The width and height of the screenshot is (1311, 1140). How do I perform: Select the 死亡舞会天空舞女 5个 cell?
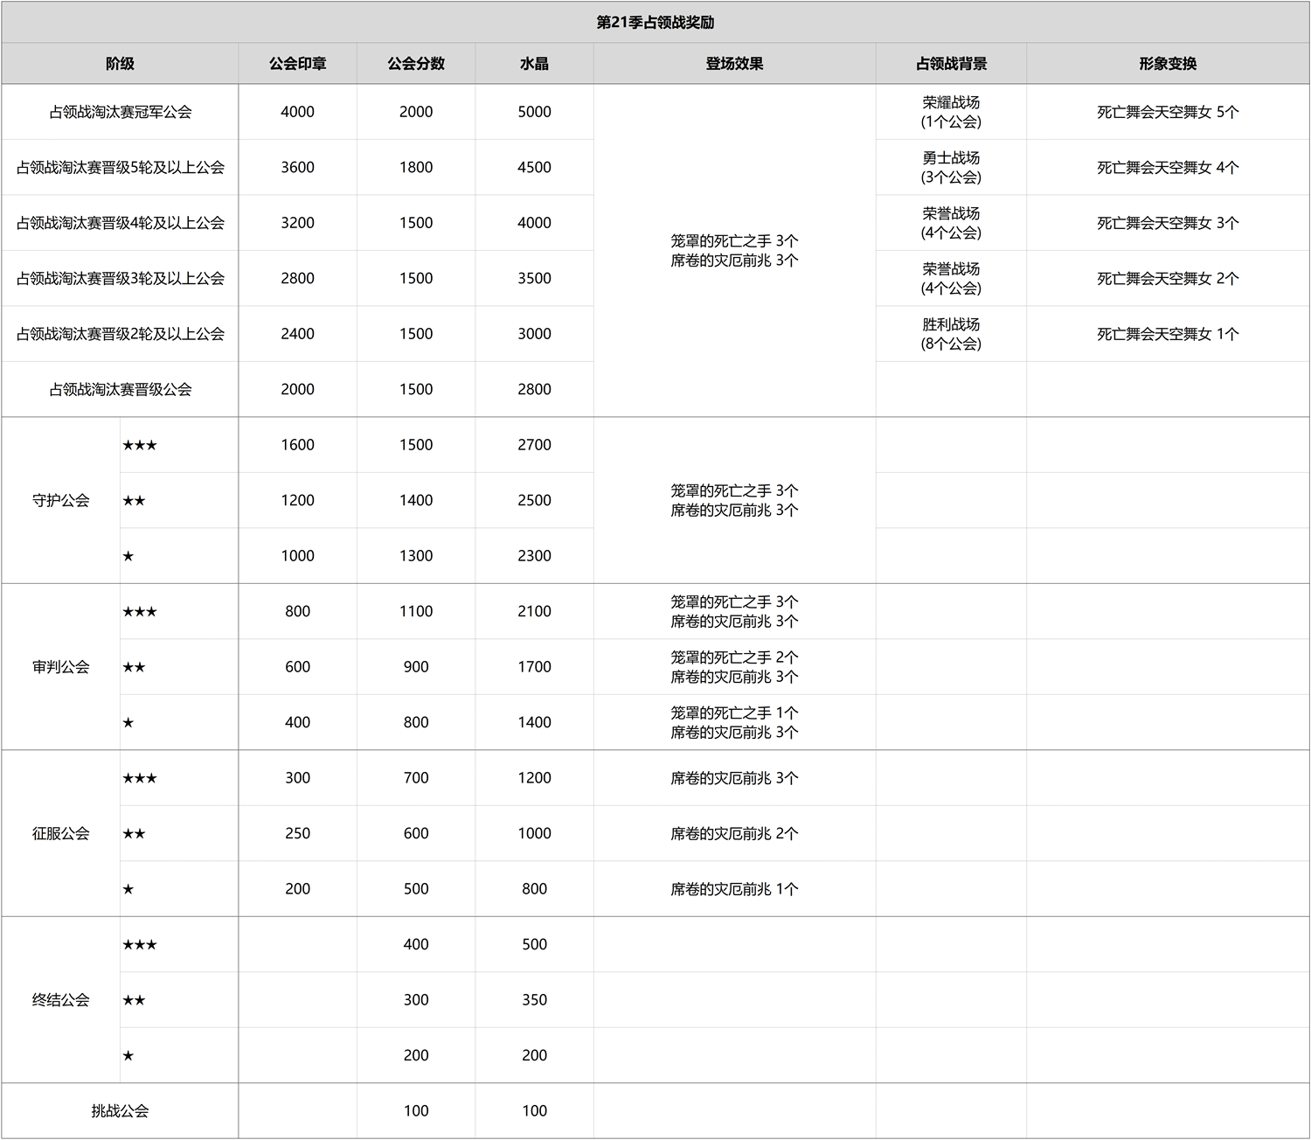(1168, 112)
